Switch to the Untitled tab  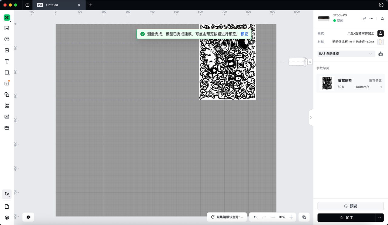point(58,5)
